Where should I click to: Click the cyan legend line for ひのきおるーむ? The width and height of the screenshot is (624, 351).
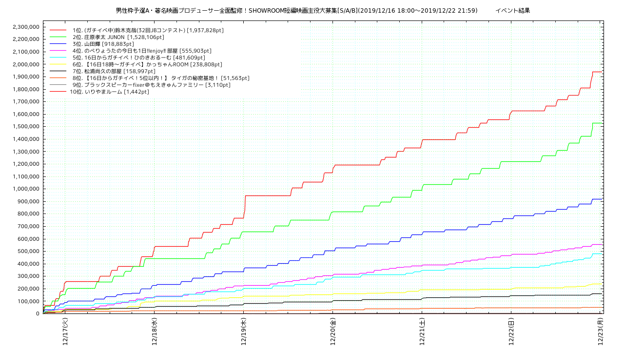[58, 58]
